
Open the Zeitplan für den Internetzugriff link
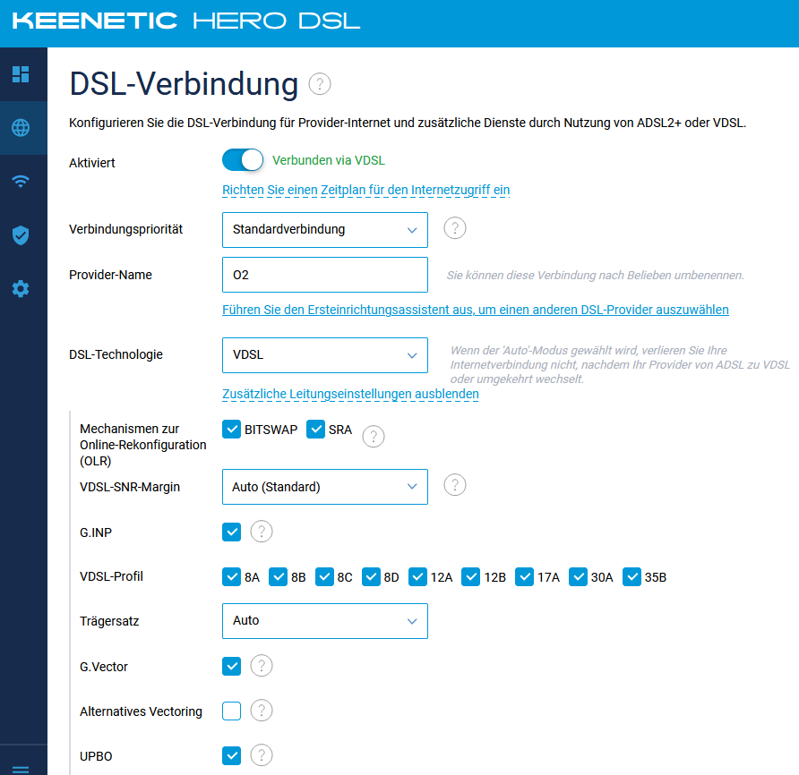[365, 190]
